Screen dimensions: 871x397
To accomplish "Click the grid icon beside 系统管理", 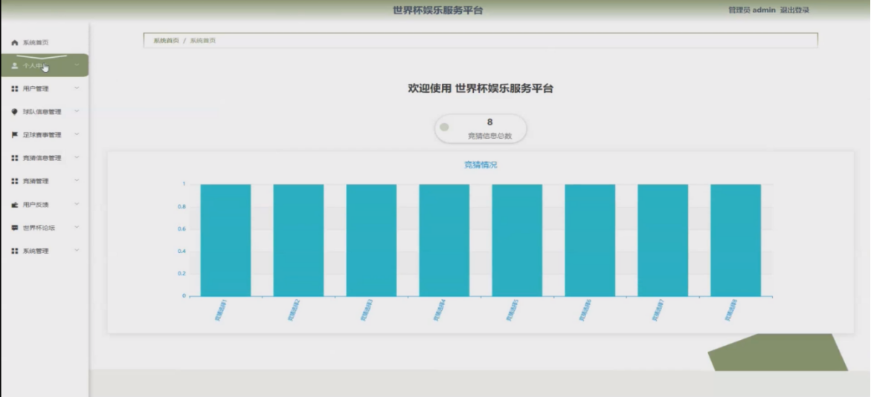I will click(15, 251).
